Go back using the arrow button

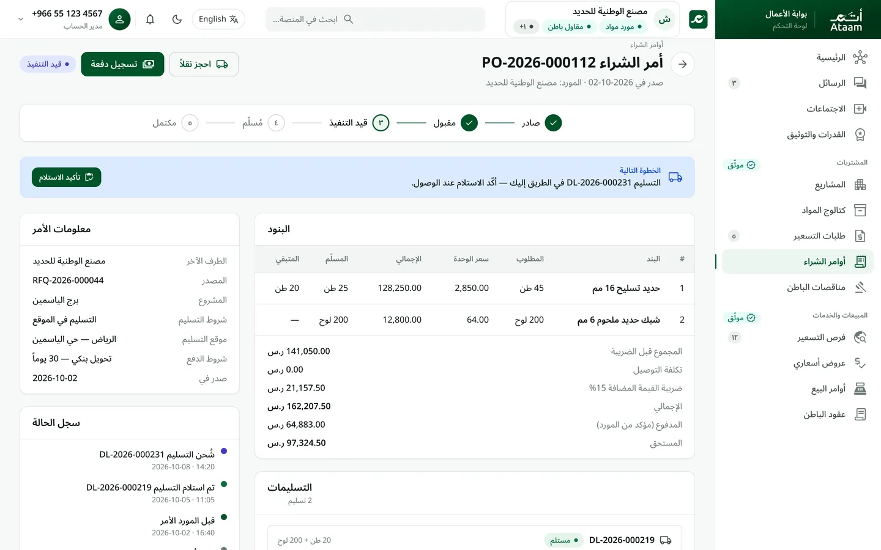683,64
